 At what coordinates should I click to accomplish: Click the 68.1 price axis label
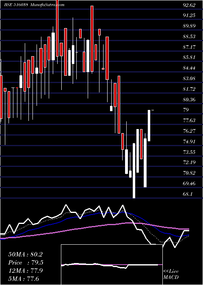[x=188, y=194]
